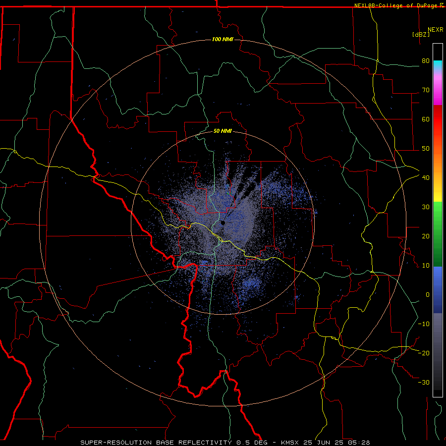Click the 0 value on the dBZ scale
This screenshot has height=446, width=446.
click(428, 295)
